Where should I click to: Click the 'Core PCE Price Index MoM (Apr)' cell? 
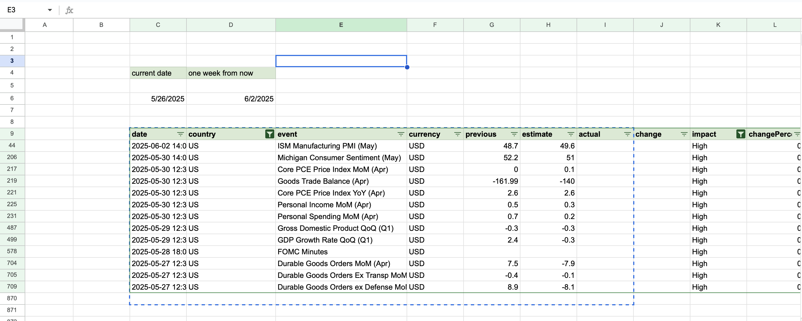click(341, 169)
